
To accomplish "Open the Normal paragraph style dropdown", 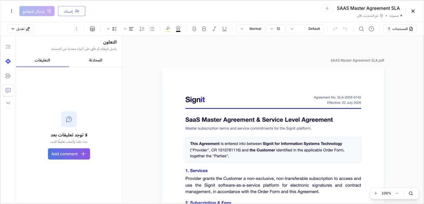I will click(x=250, y=29).
